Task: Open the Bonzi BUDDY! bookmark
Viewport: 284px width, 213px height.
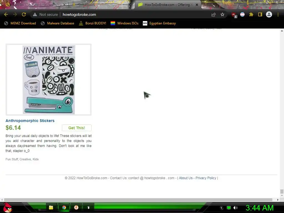Action: point(93,23)
